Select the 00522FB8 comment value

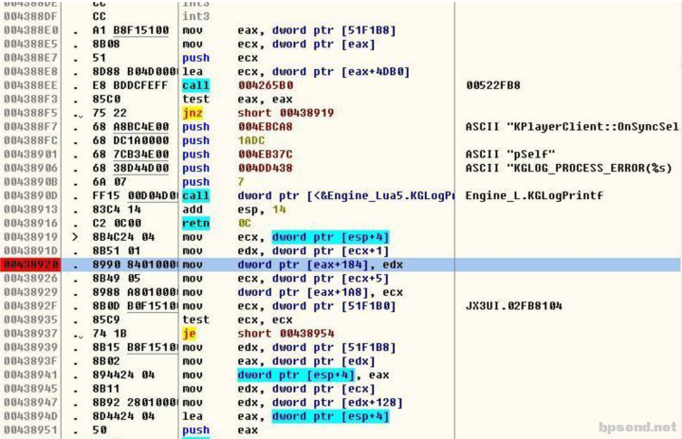click(x=493, y=85)
